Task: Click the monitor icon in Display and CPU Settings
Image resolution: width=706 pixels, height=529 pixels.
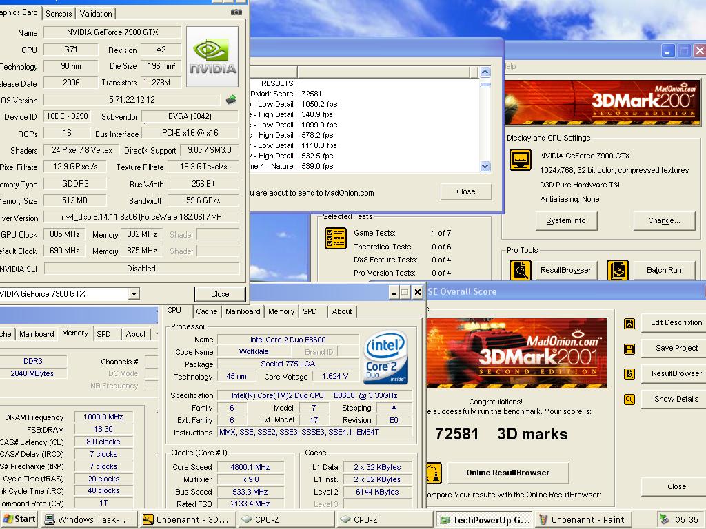Action: (520, 160)
